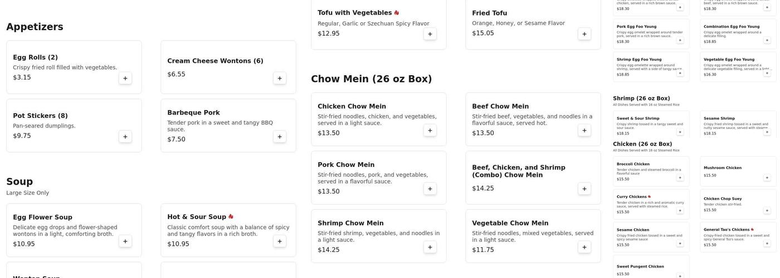Click the plus icon for Tofu with Vegetables

430,34
